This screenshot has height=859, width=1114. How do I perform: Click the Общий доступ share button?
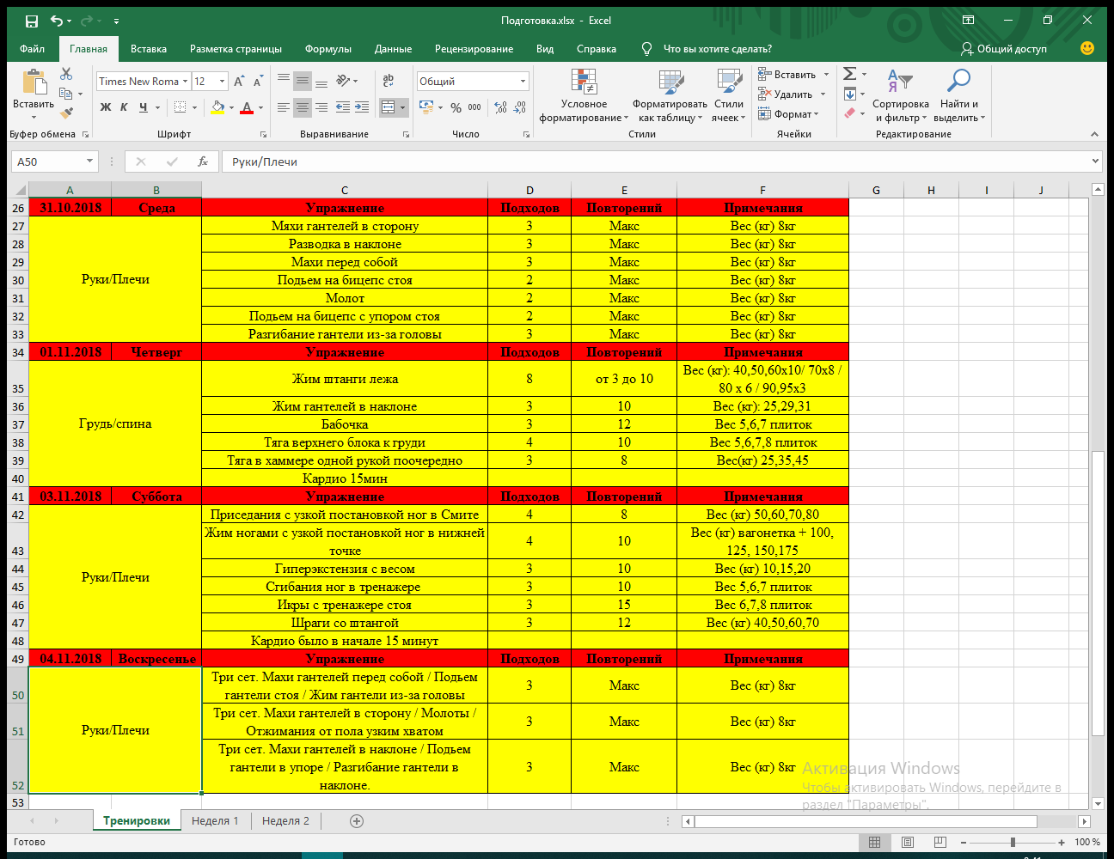(1004, 49)
